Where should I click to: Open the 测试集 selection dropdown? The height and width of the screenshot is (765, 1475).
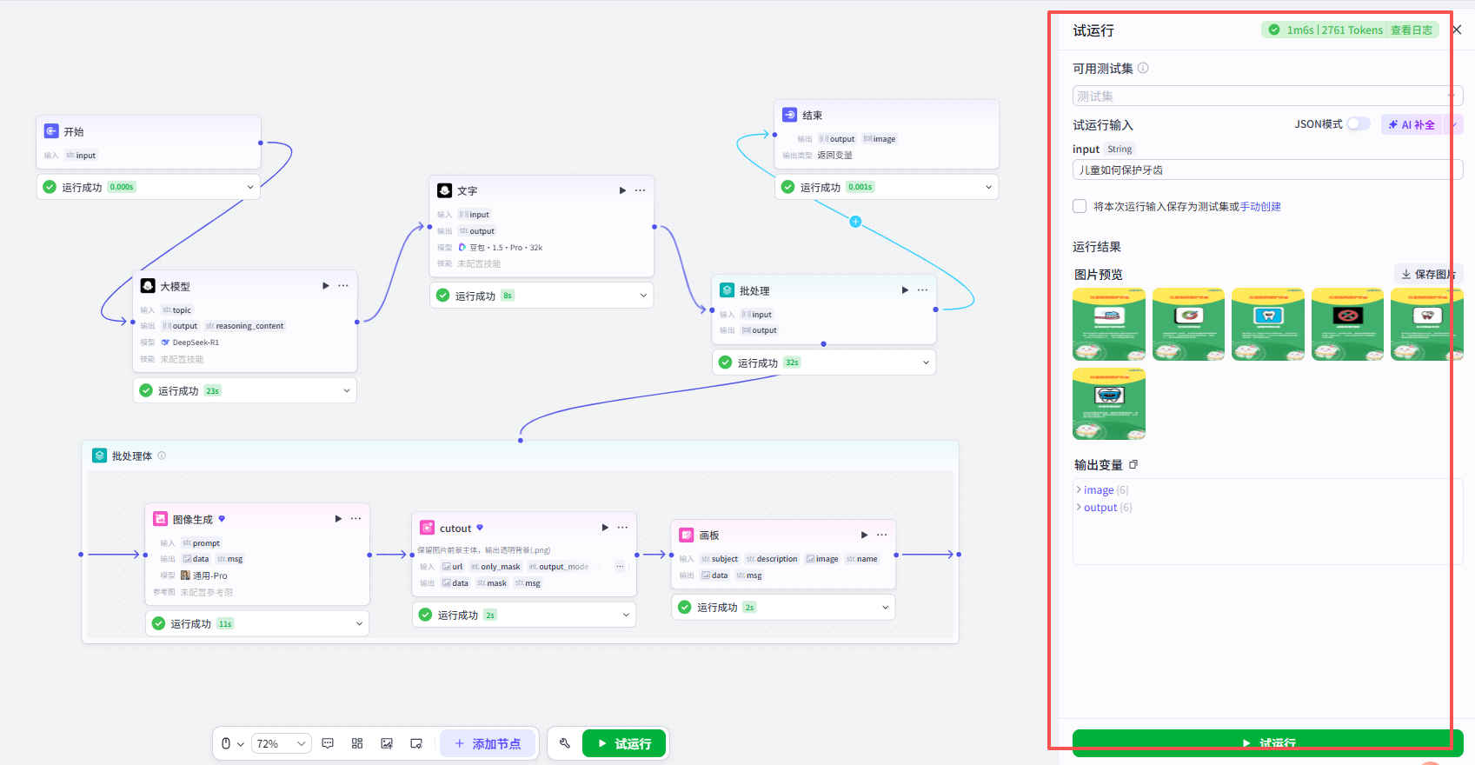(1267, 96)
